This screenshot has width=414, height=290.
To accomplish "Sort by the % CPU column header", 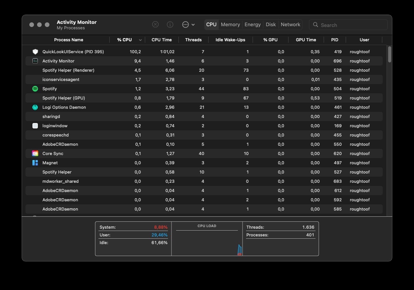I will [124, 40].
